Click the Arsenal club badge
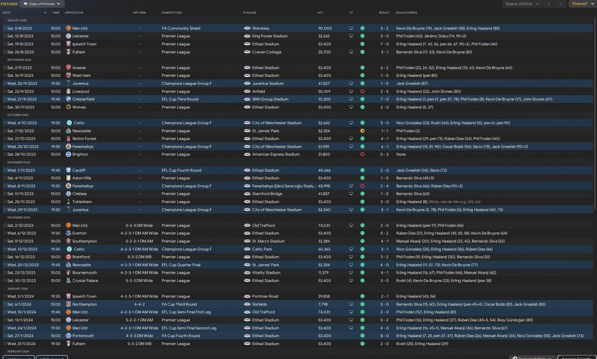Screen dimensions: 597x359 pos(68,68)
